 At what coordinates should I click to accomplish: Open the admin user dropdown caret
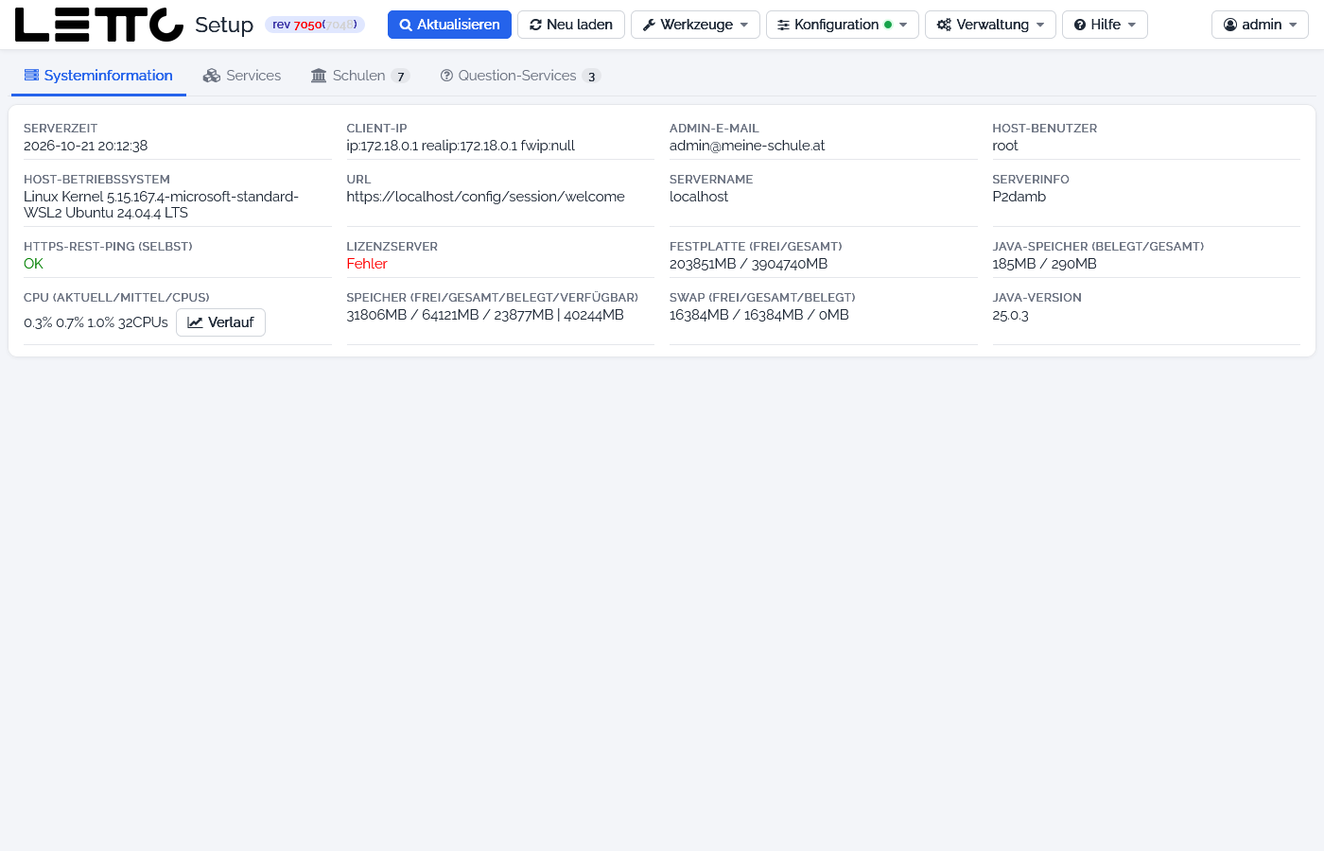coord(1293,26)
